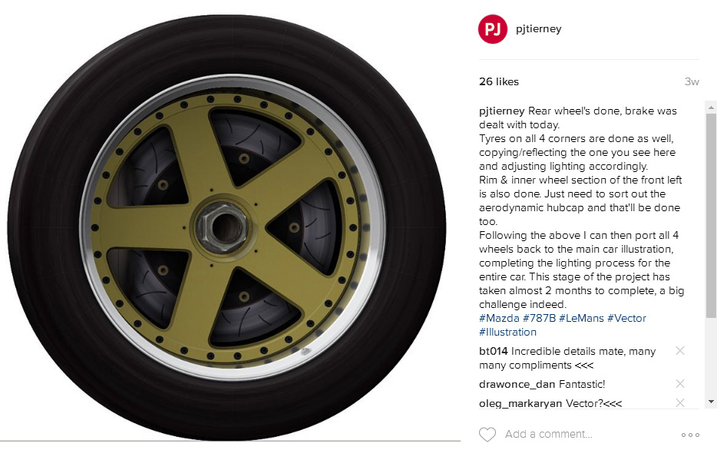Open bt014's commenter profile

[x=494, y=351]
